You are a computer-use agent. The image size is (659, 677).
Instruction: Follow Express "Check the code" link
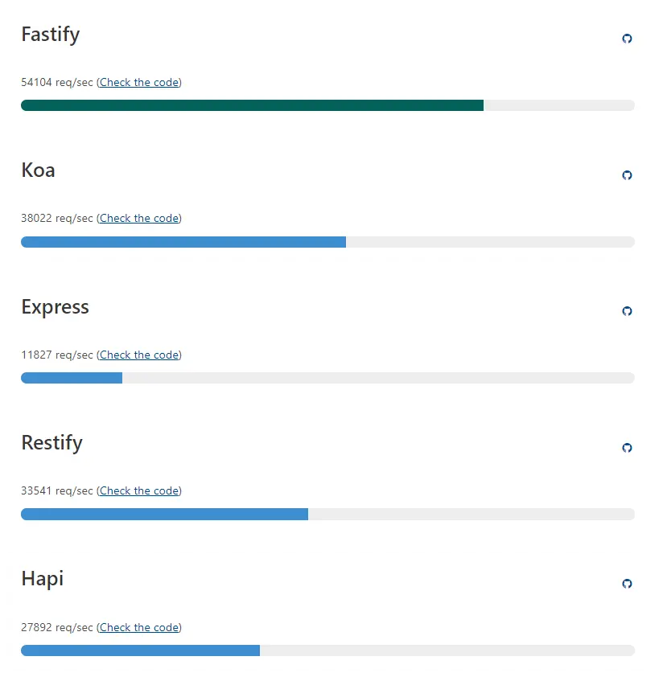pyautogui.click(x=138, y=355)
